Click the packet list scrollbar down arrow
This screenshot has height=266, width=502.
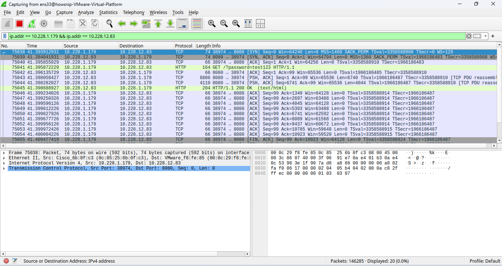(499, 141)
